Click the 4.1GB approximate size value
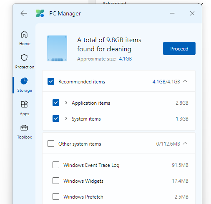This screenshot has width=211, height=204. point(126,59)
